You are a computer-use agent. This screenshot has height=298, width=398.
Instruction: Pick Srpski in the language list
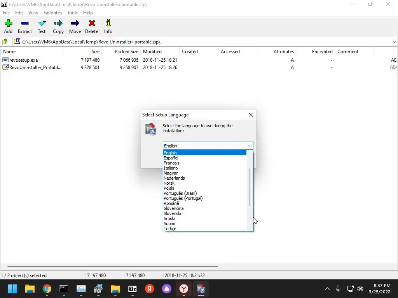(x=204, y=219)
